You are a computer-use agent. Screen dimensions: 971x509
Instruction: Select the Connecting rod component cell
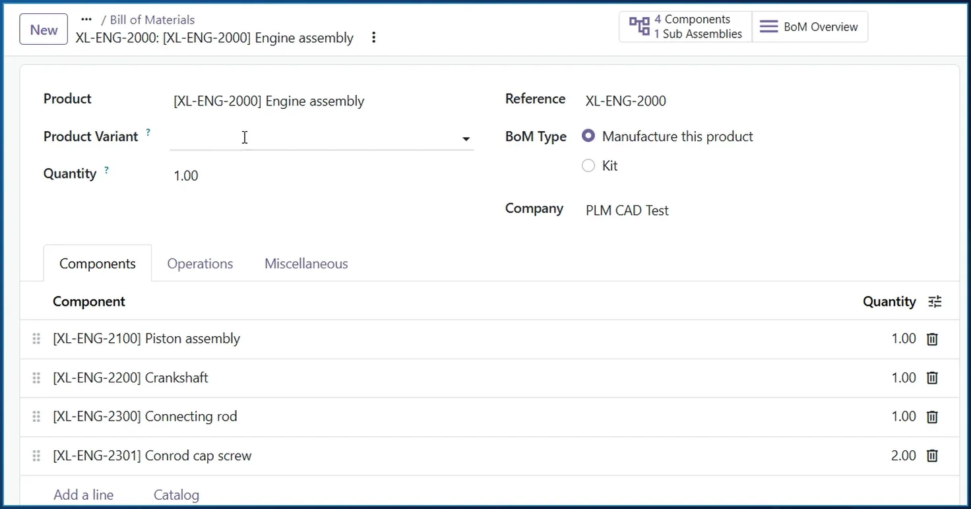pyautogui.click(x=145, y=417)
